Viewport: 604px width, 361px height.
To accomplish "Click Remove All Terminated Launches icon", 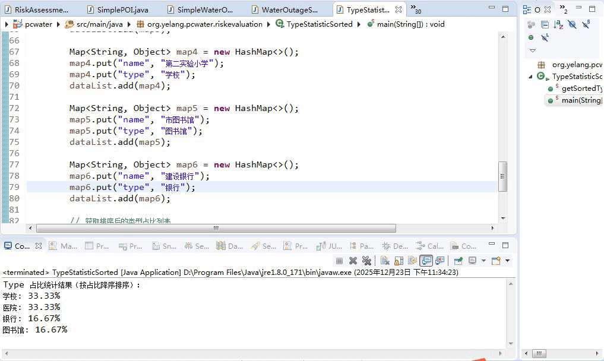I will (366, 261).
